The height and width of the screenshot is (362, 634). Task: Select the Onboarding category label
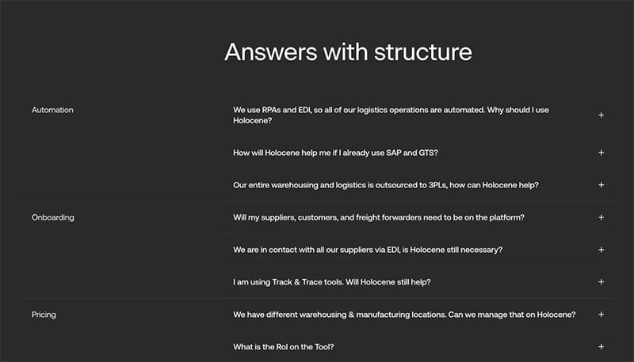pyautogui.click(x=52, y=217)
